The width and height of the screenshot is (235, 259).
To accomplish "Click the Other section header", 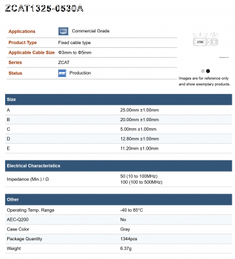I will click(119, 199).
